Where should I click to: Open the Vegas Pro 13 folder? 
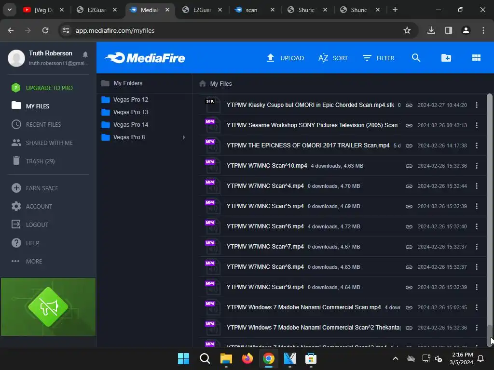tap(125, 112)
